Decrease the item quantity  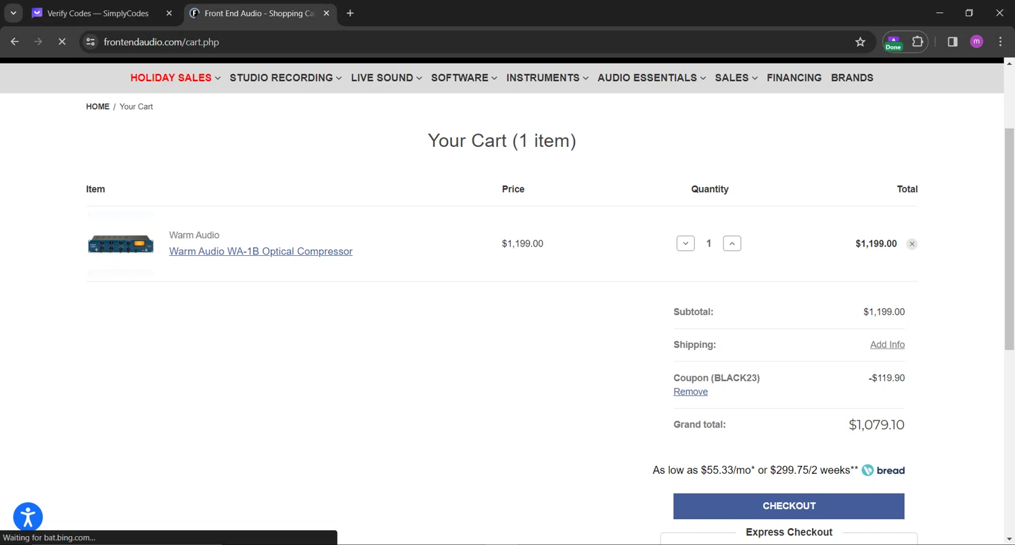(x=685, y=243)
